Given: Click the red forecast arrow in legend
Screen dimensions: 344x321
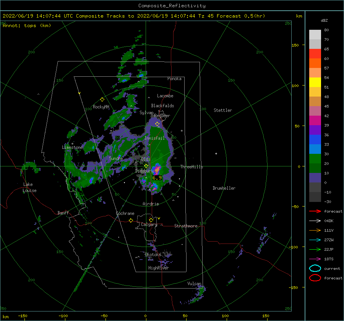Looking at the screenshot, I should (x=315, y=211).
